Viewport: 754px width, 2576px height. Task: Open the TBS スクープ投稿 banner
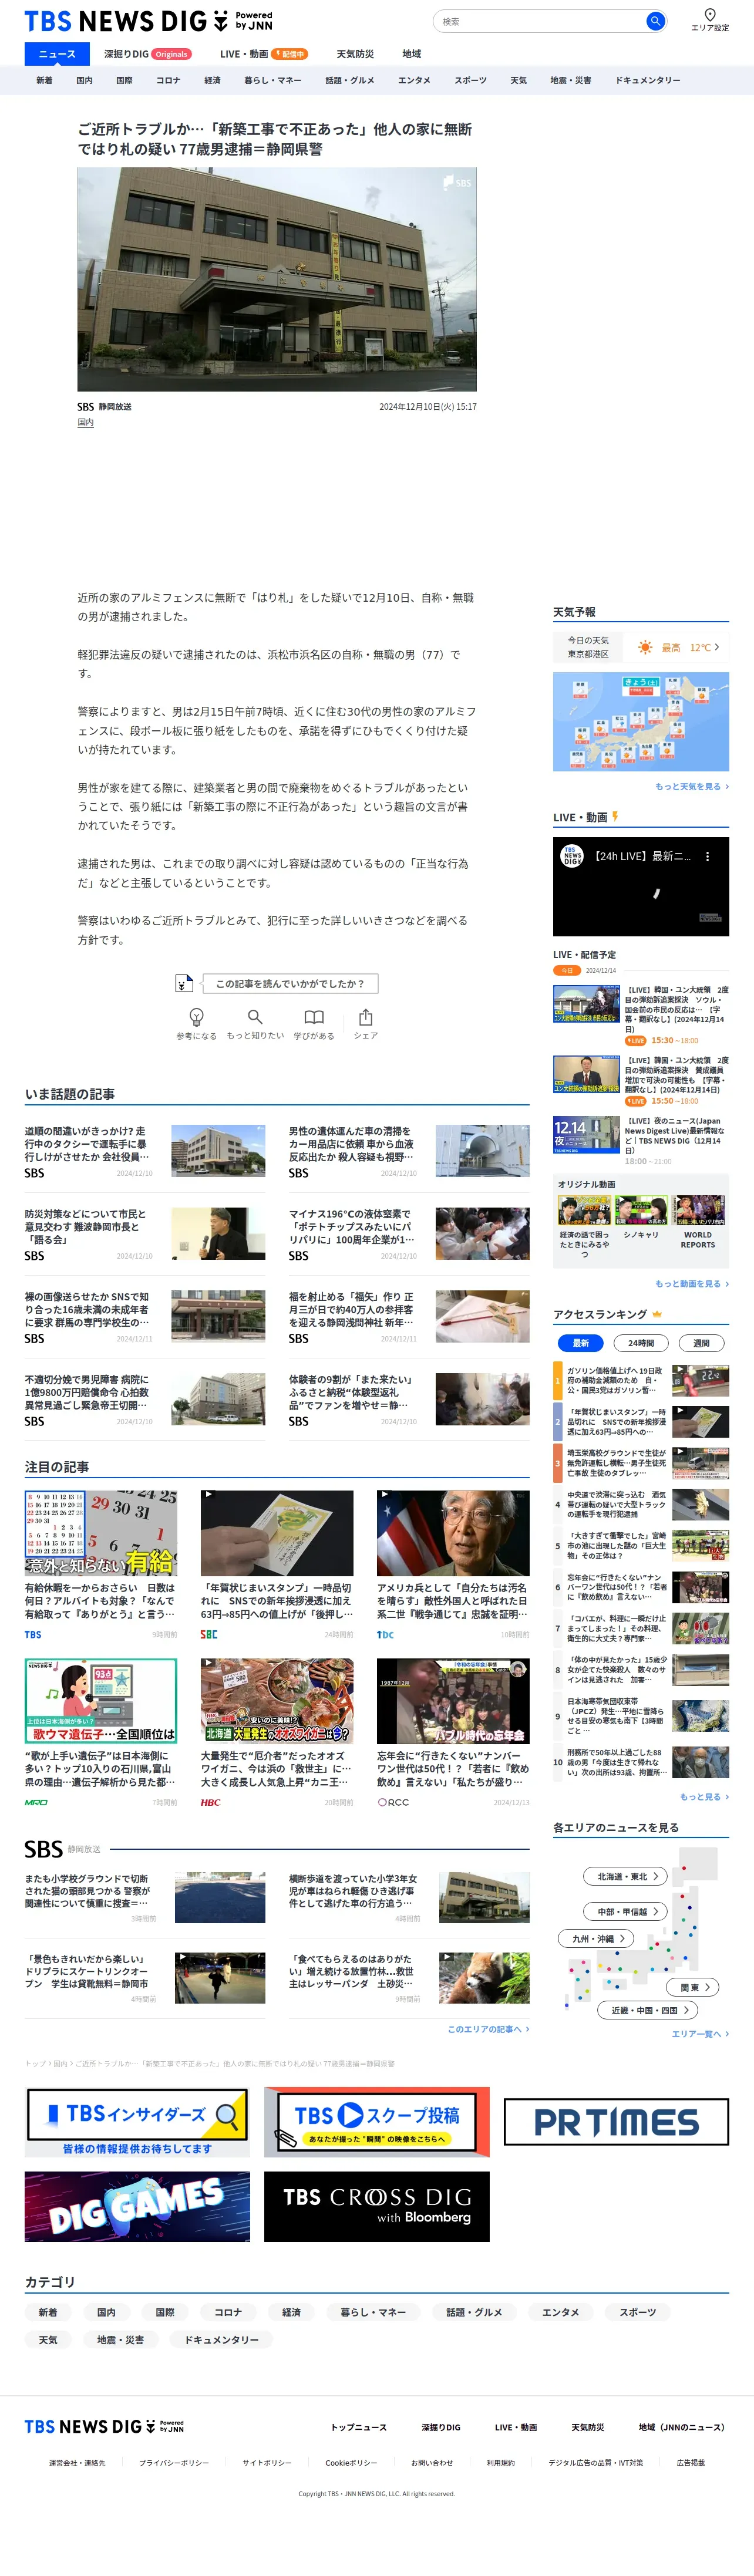(377, 2122)
